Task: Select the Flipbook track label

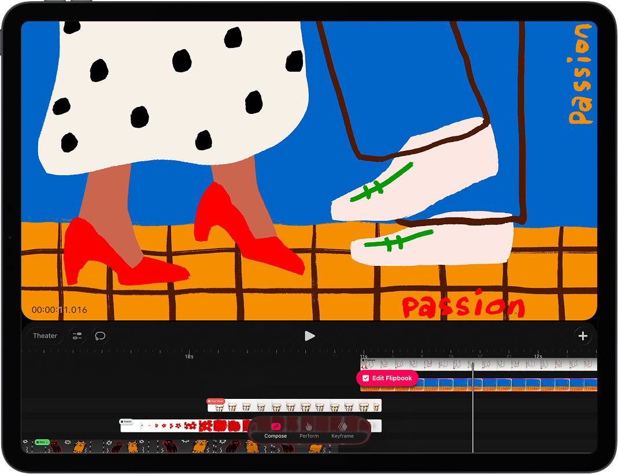Action: [x=369, y=360]
